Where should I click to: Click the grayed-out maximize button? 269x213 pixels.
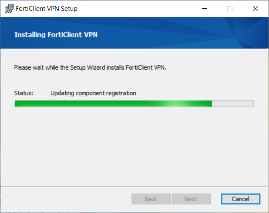click(x=230, y=9)
